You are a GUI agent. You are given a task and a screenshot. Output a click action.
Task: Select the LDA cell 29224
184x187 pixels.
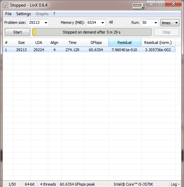[x=39, y=50]
